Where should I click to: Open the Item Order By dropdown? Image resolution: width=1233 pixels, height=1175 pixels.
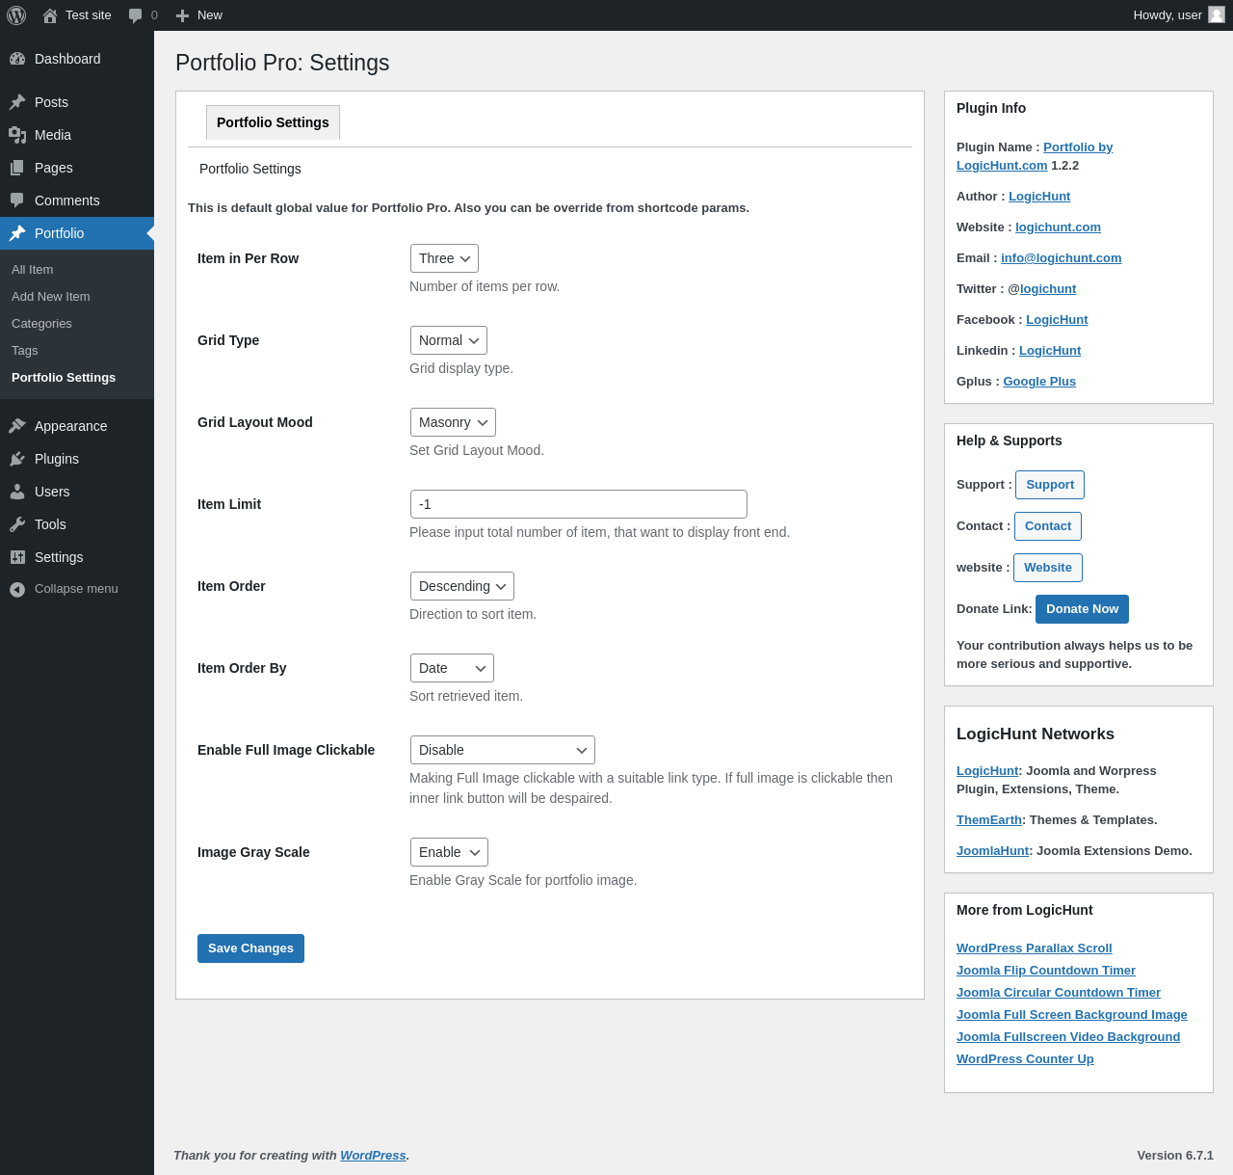pyautogui.click(x=452, y=668)
